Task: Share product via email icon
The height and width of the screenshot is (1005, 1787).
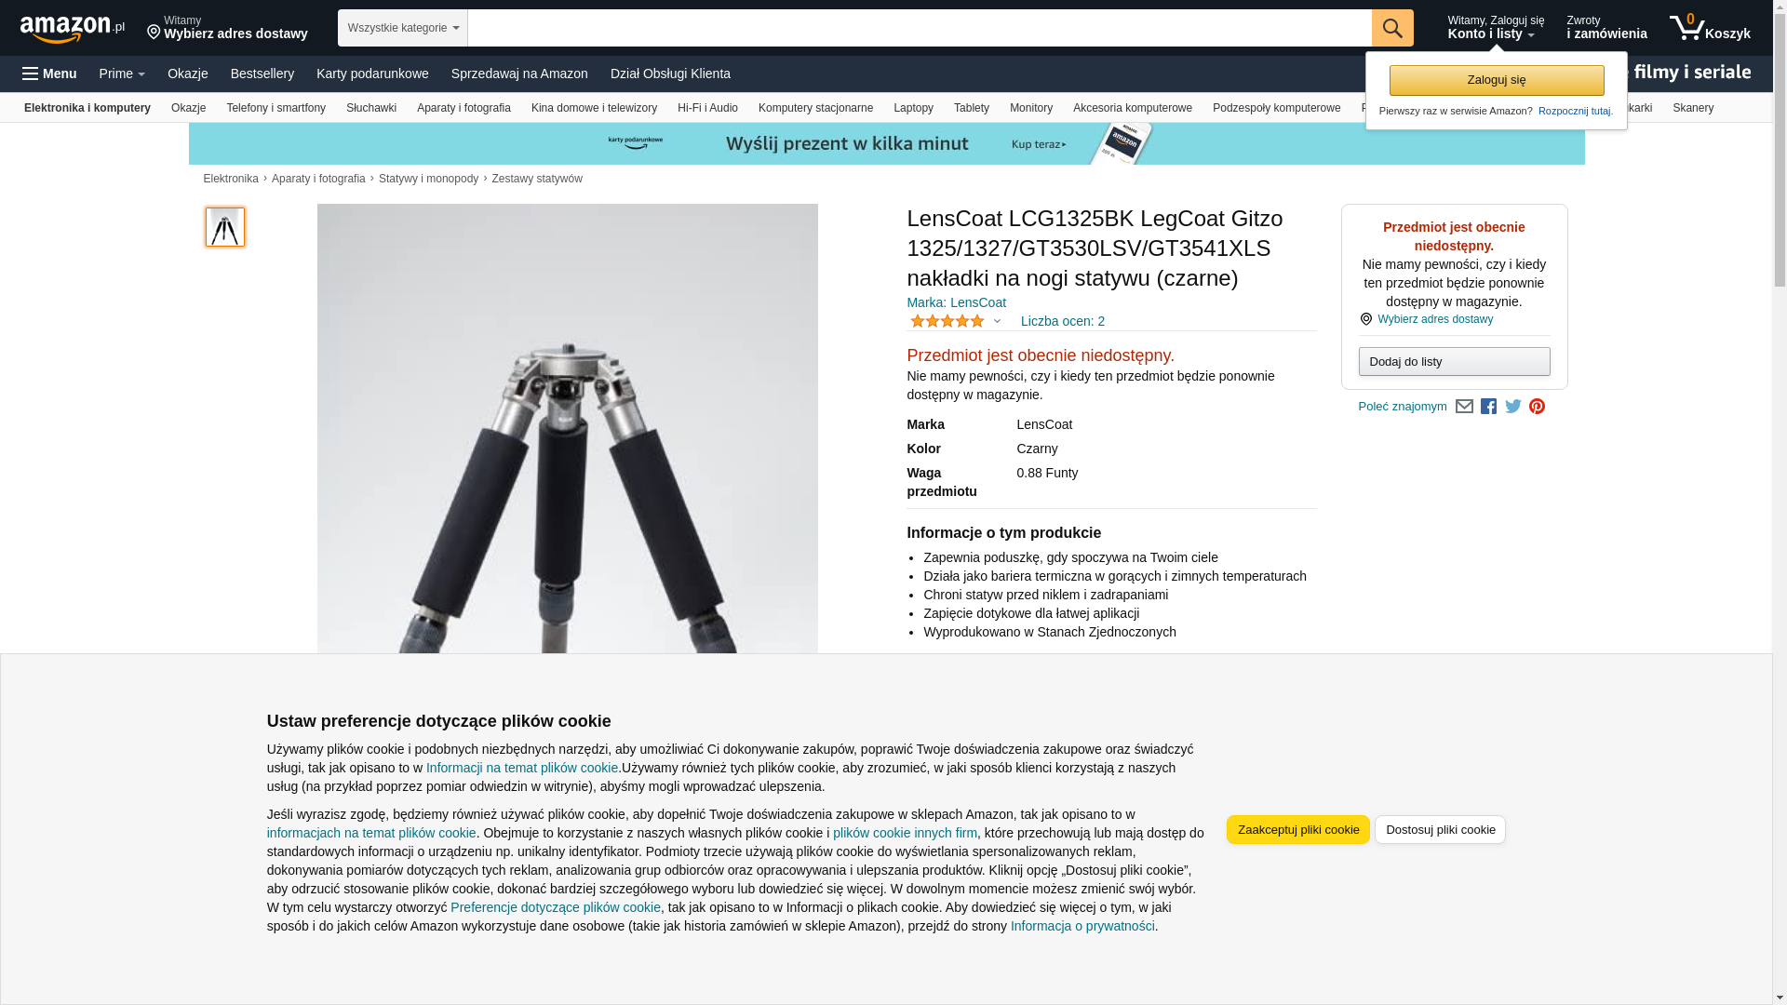Action: click(1464, 407)
